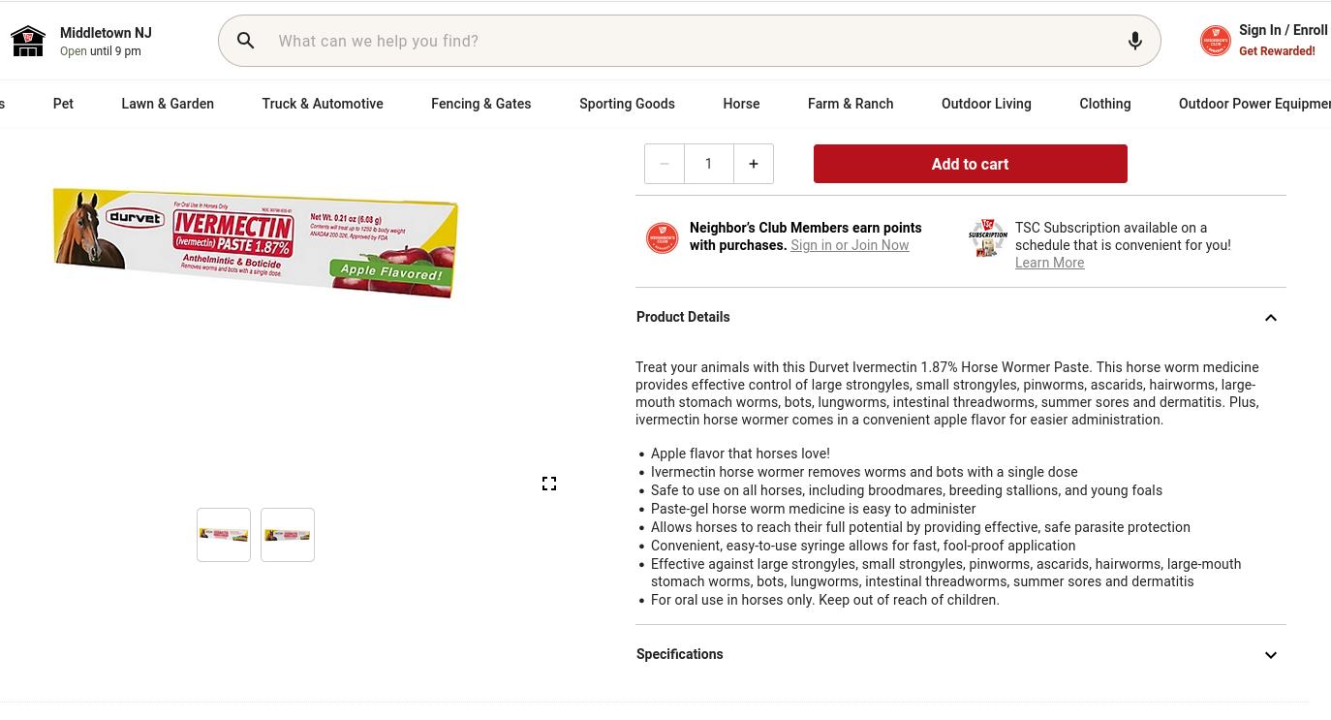Open fullscreen product image view
Image resolution: width=1331 pixels, height=720 pixels.
point(549,484)
